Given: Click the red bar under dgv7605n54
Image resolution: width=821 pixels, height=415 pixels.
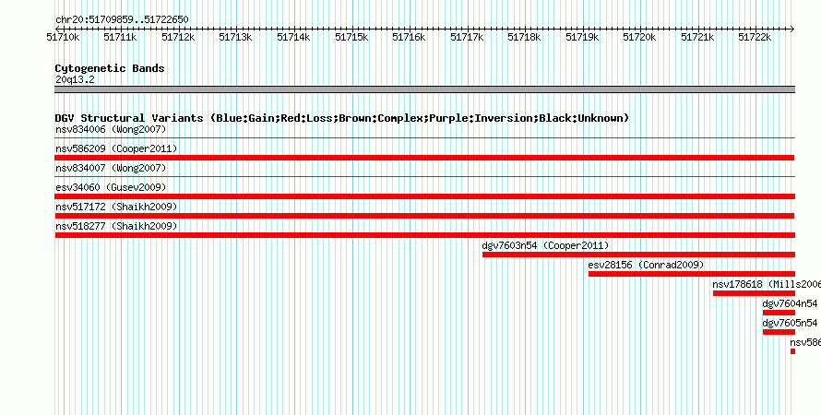Looking at the screenshot, I should (x=779, y=332).
